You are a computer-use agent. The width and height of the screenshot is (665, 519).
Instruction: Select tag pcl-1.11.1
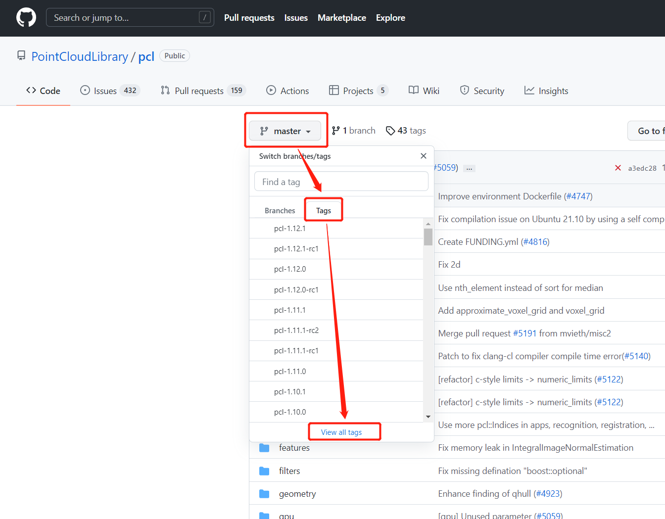coord(336,310)
